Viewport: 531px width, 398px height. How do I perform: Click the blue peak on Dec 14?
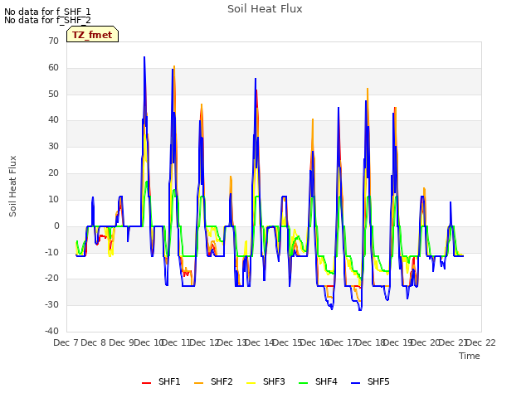pyautogui.click(x=256, y=79)
